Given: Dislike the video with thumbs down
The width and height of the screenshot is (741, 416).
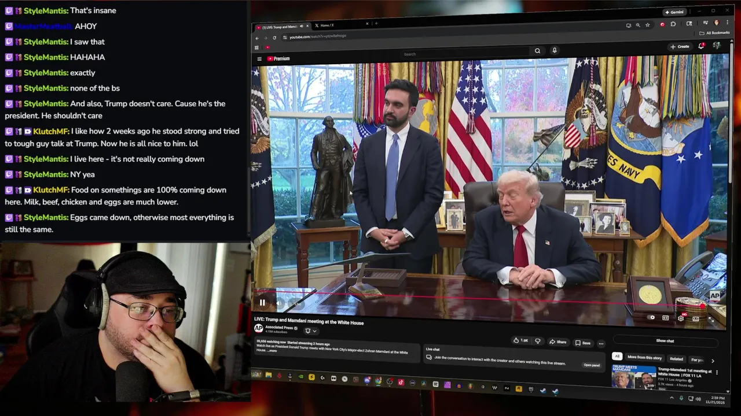Looking at the screenshot, I should [x=538, y=341].
